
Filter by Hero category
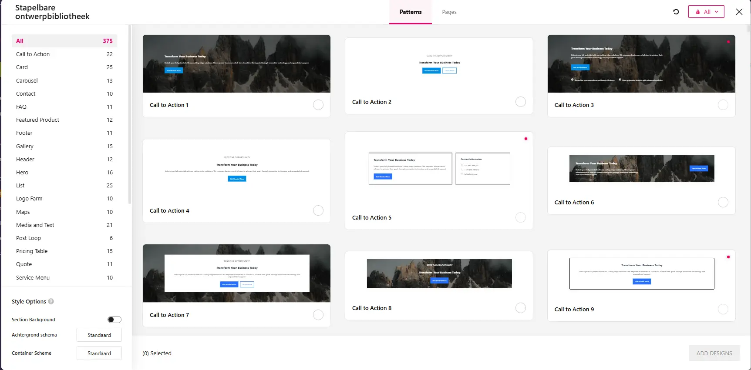point(64,172)
